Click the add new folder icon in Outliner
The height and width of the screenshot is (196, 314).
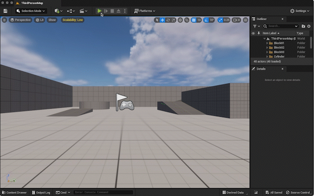(x=303, y=26)
